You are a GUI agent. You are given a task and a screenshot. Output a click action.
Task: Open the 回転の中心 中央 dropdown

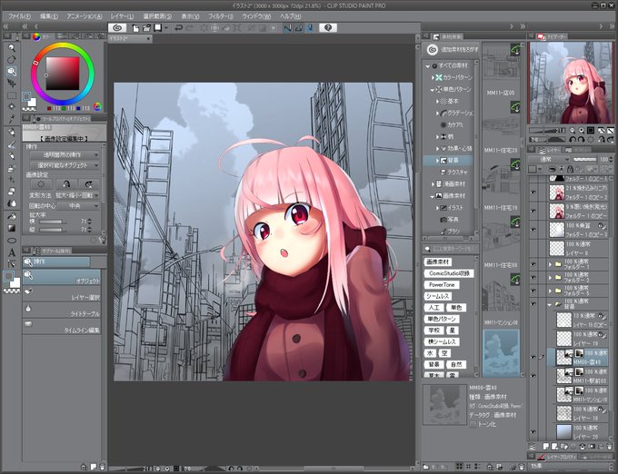click(79, 206)
